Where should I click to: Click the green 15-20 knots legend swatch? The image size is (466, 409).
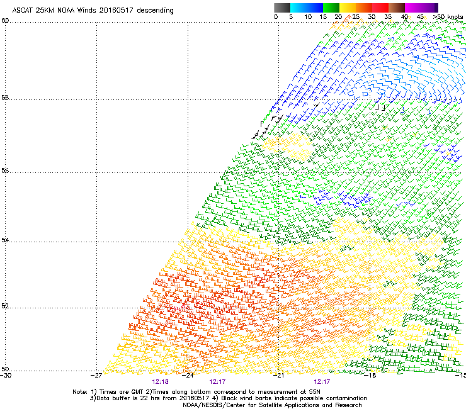(x=331, y=8)
